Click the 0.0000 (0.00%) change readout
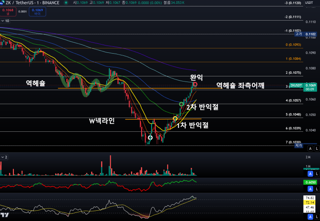320x221 pixels. click(x=150, y=3)
